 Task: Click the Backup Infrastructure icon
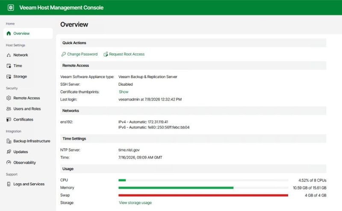click(x=9, y=141)
